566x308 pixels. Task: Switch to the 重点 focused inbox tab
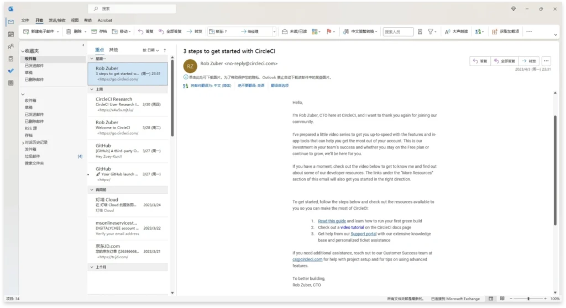pos(99,50)
